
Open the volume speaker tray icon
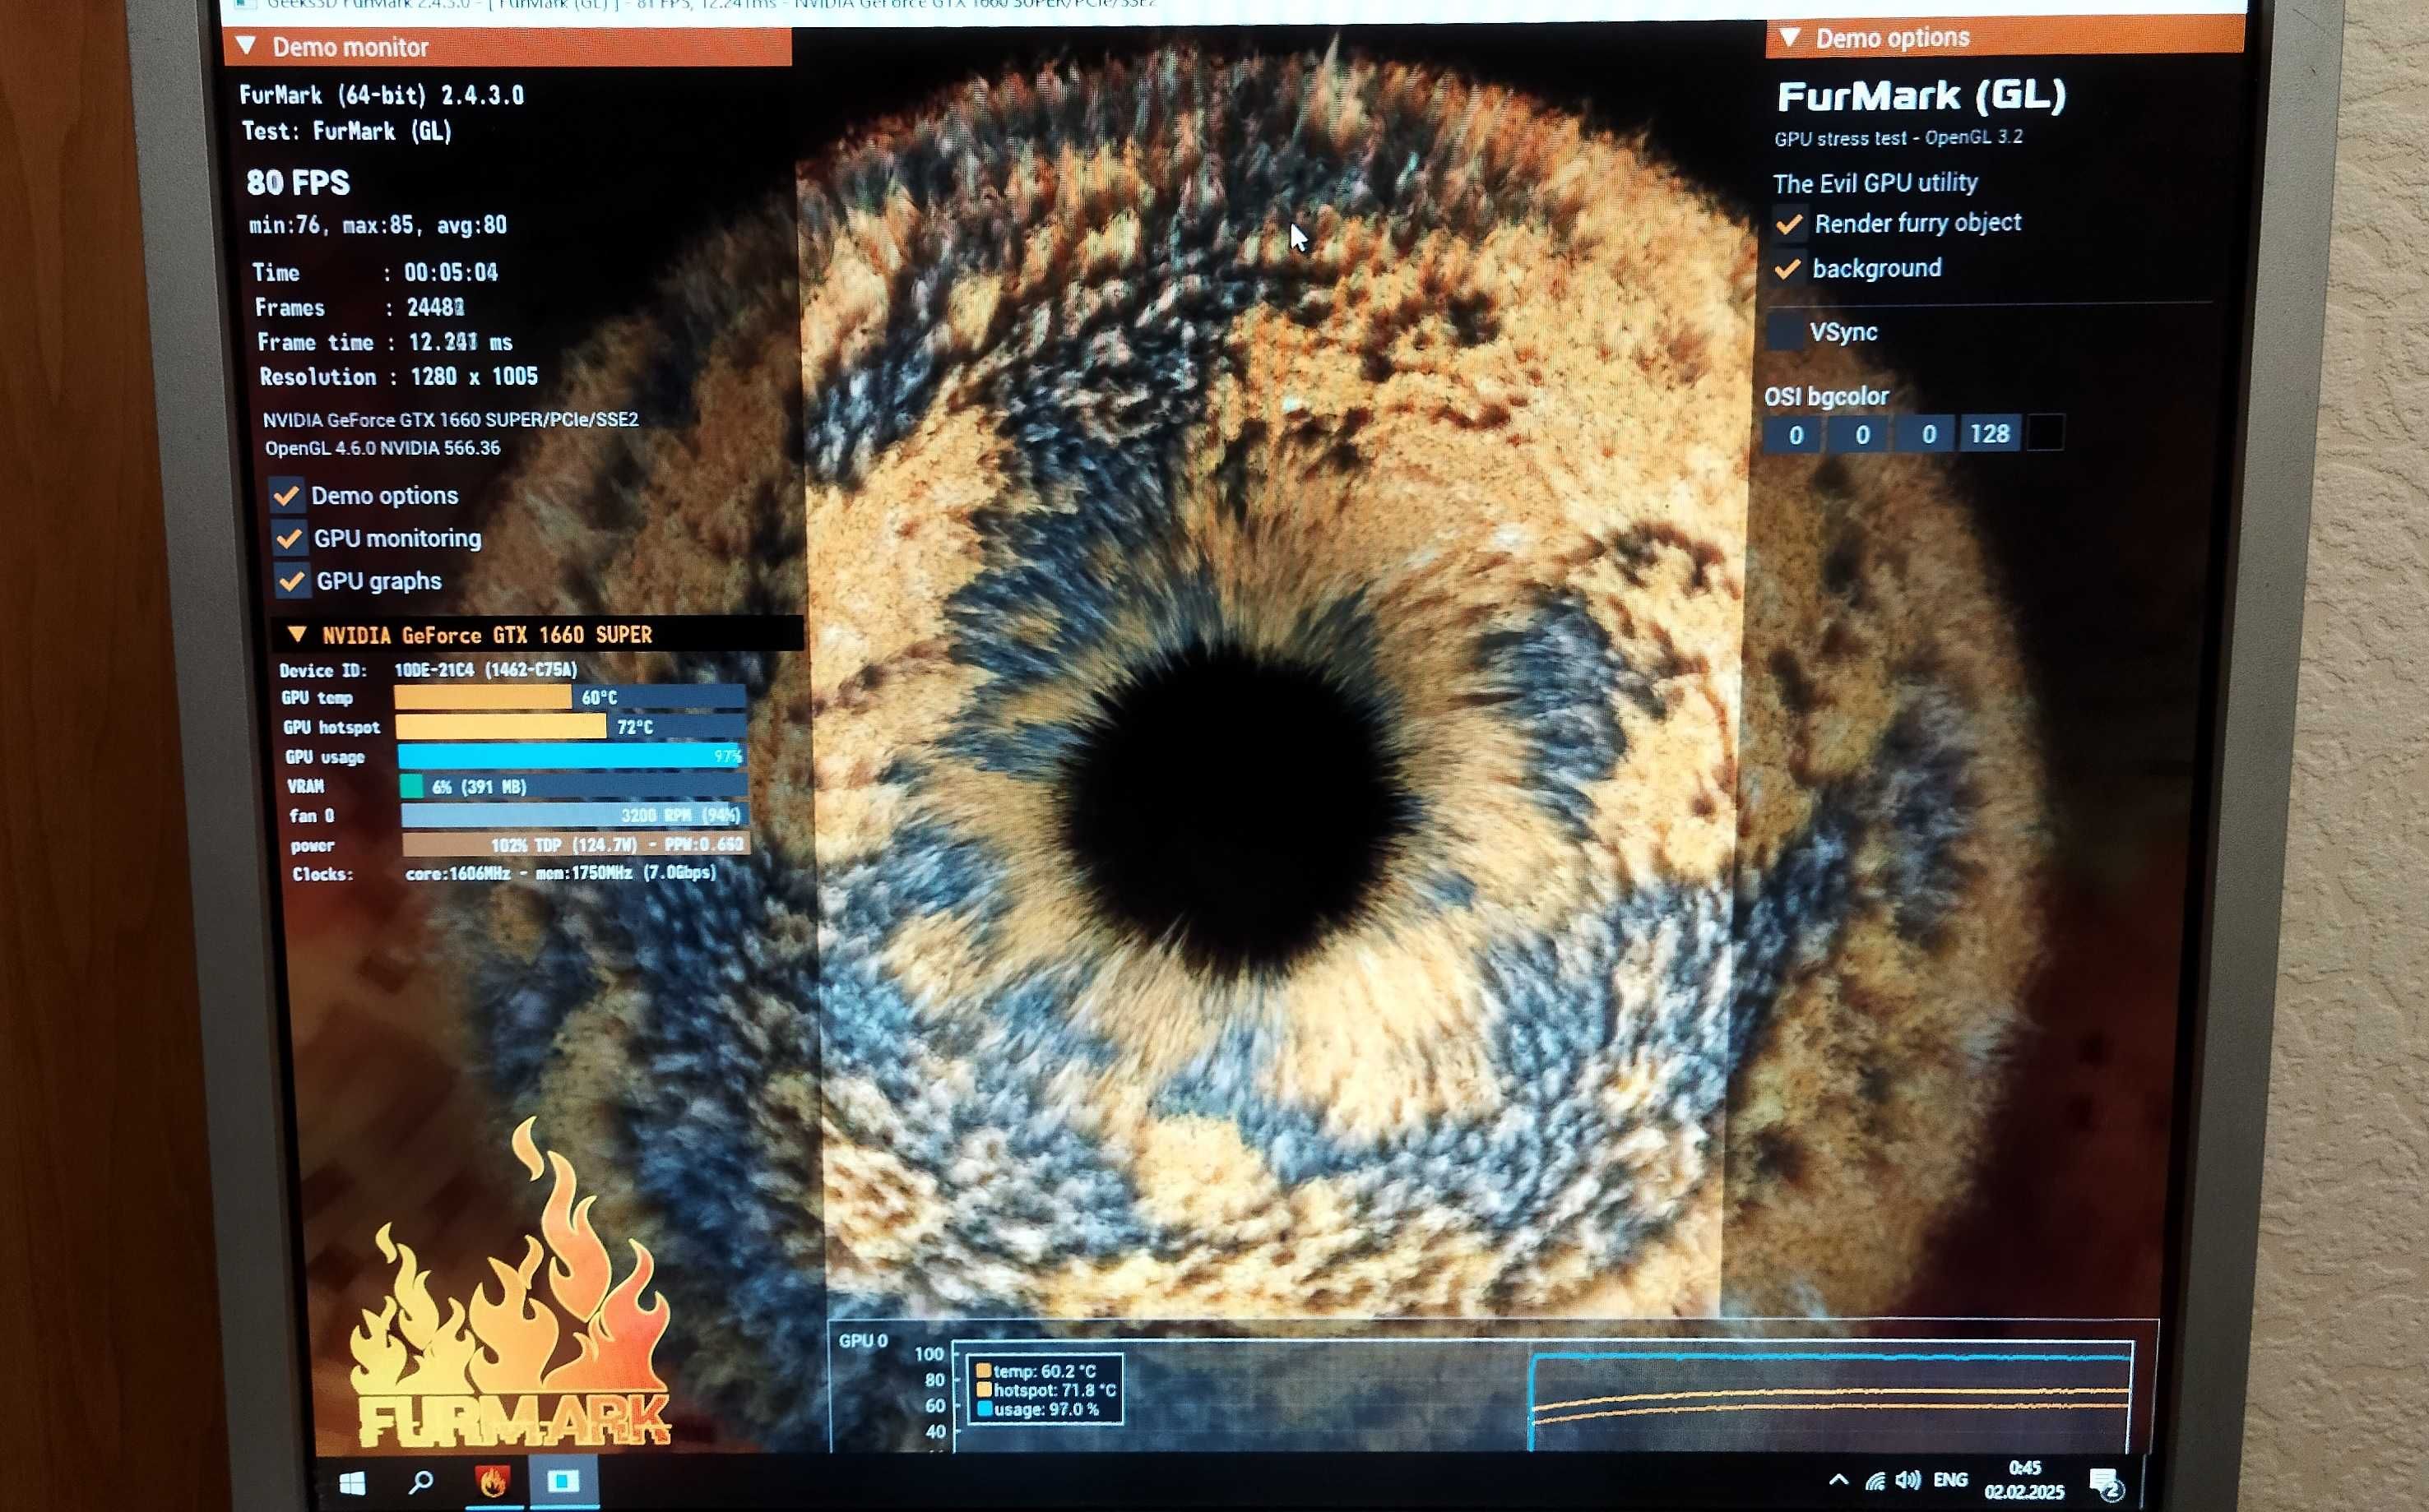pyautogui.click(x=1908, y=1480)
